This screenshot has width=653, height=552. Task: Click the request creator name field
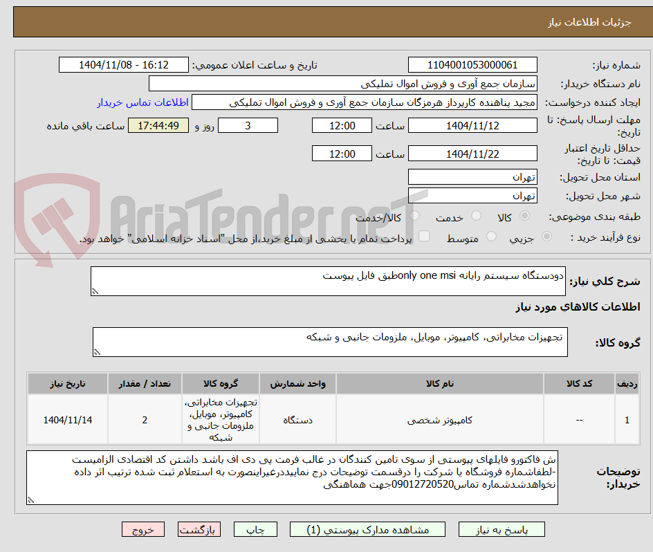(365, 102)
